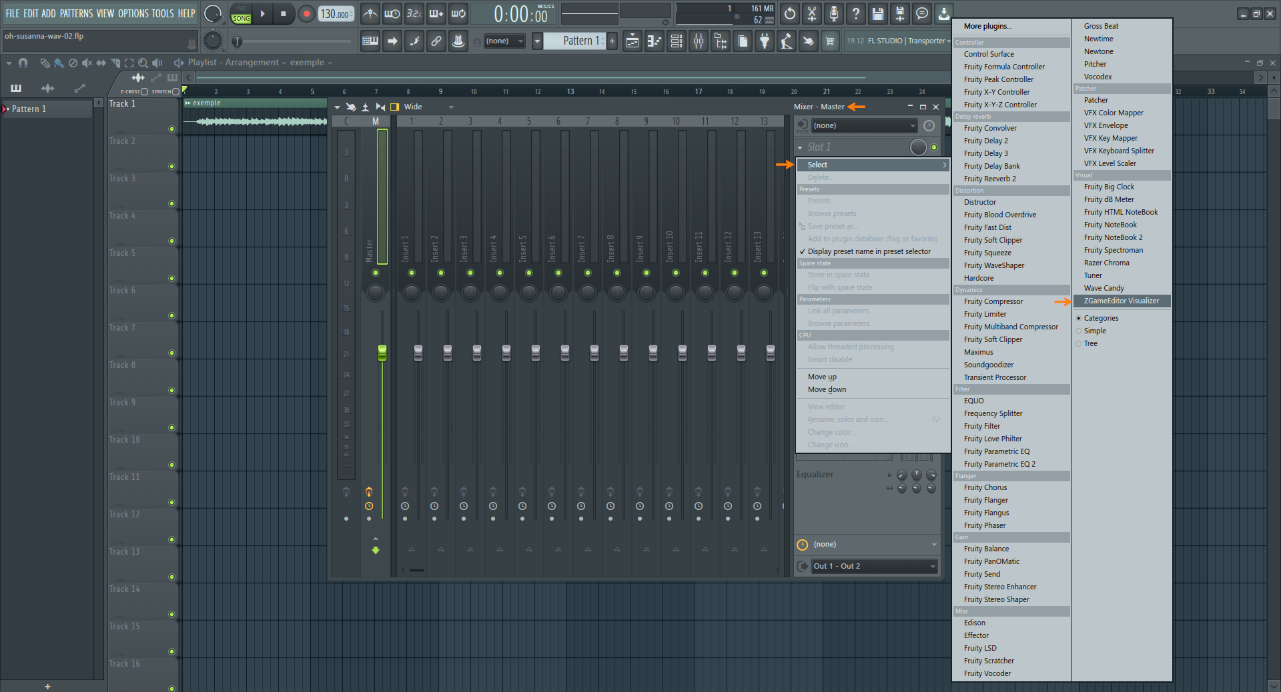Select the playlist draw pencil tool
This screenshot has height=692, width=1281.
click(45, 63)
